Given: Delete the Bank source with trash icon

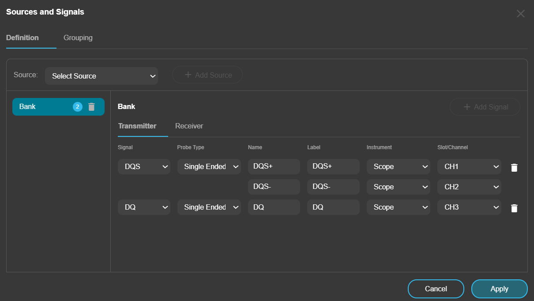Looking at the screenshot, I should point(91,107).
